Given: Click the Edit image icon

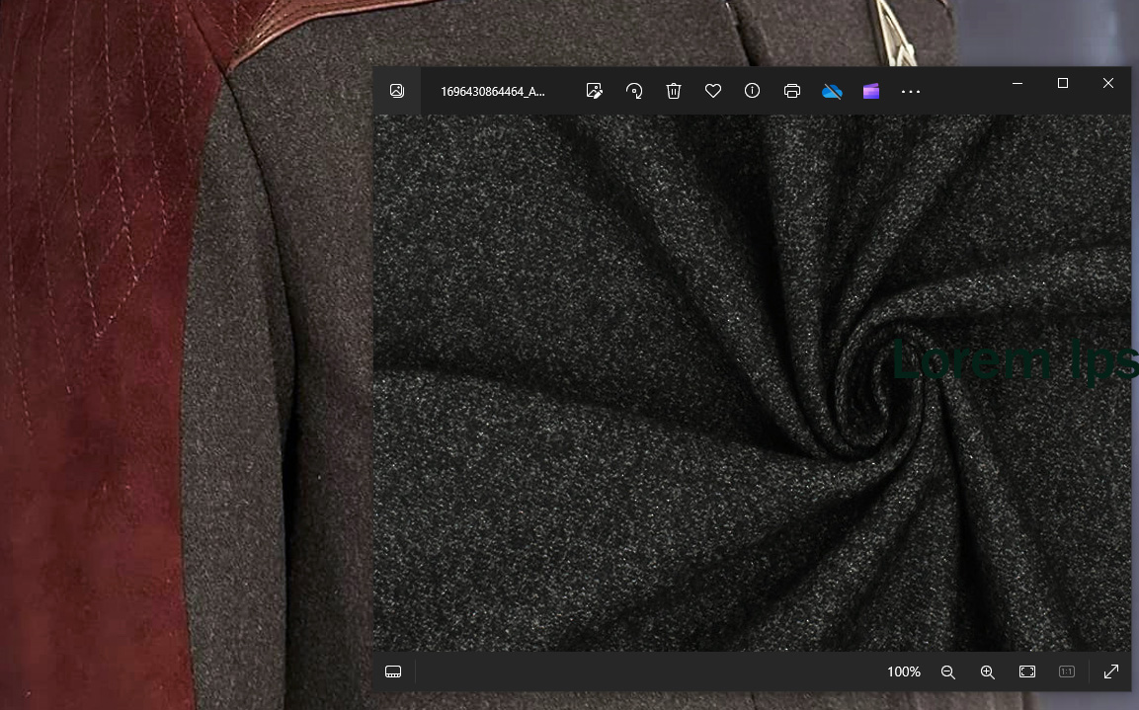Looking at the screenshot, I should point(595,91).
